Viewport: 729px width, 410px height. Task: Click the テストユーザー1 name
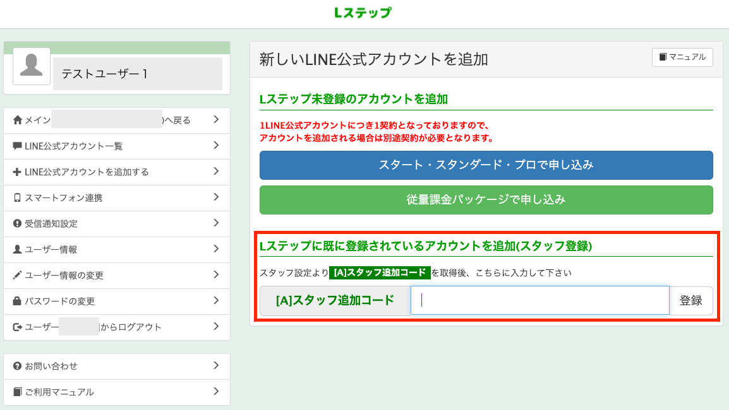pyautogui.click(x=105, y=74)
